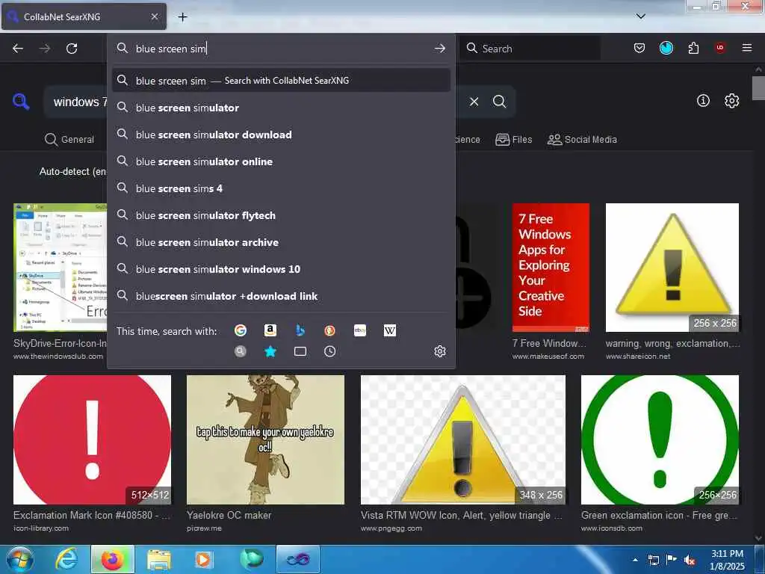Click the SearXNG logo magnifier

coord(21,102)
